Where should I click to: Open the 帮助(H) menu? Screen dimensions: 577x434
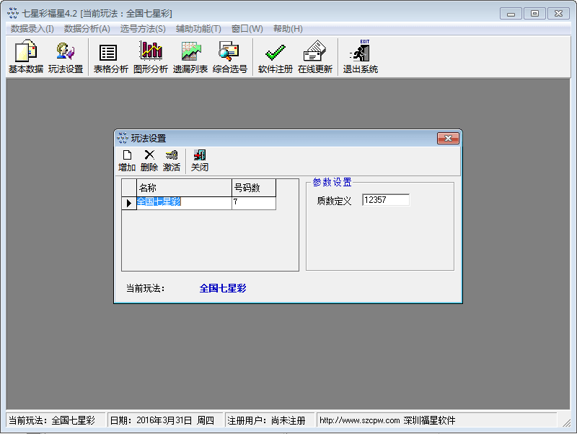pyautogui.click(x=288, y=29)
